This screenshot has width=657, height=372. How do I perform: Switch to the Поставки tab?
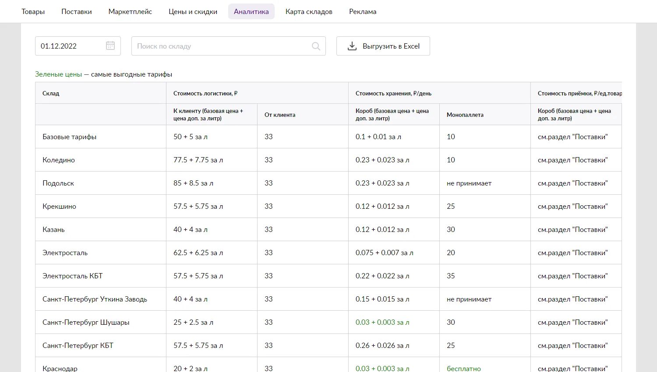click(x=77, y=12)
